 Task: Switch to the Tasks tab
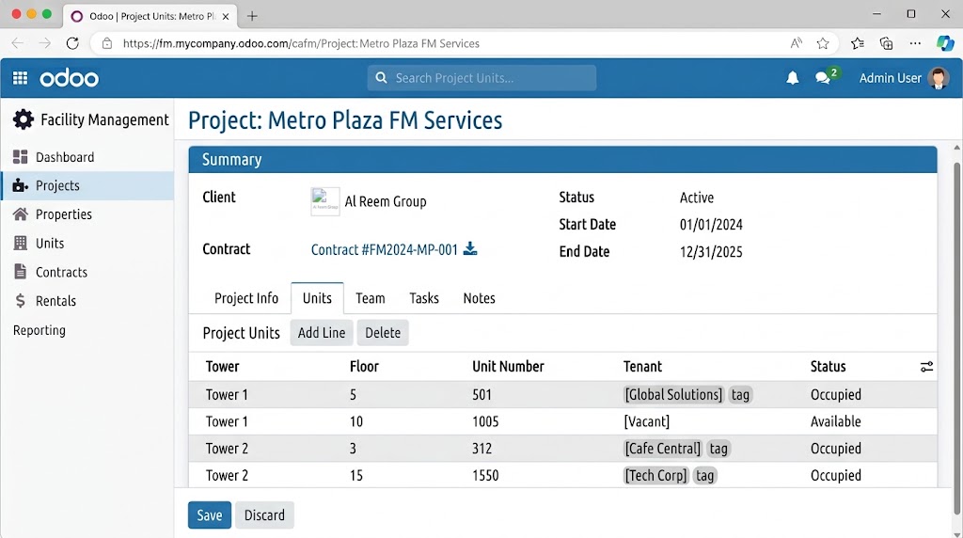tap(424, 298)
